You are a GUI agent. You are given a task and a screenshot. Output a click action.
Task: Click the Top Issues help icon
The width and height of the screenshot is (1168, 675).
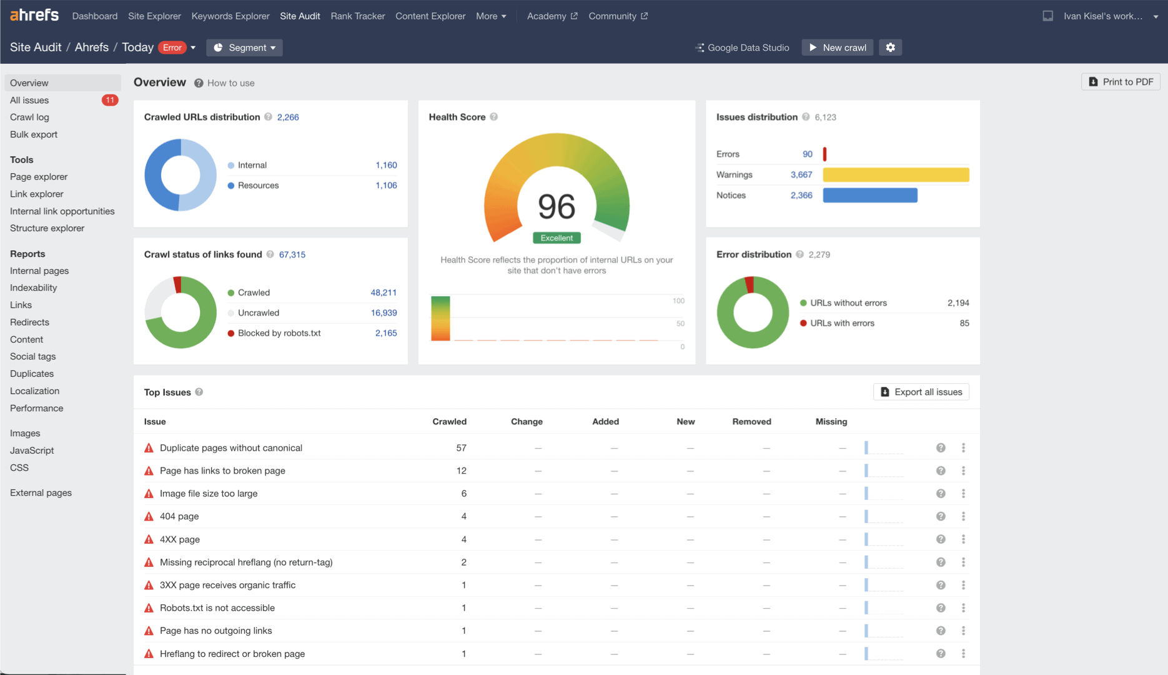199,392
